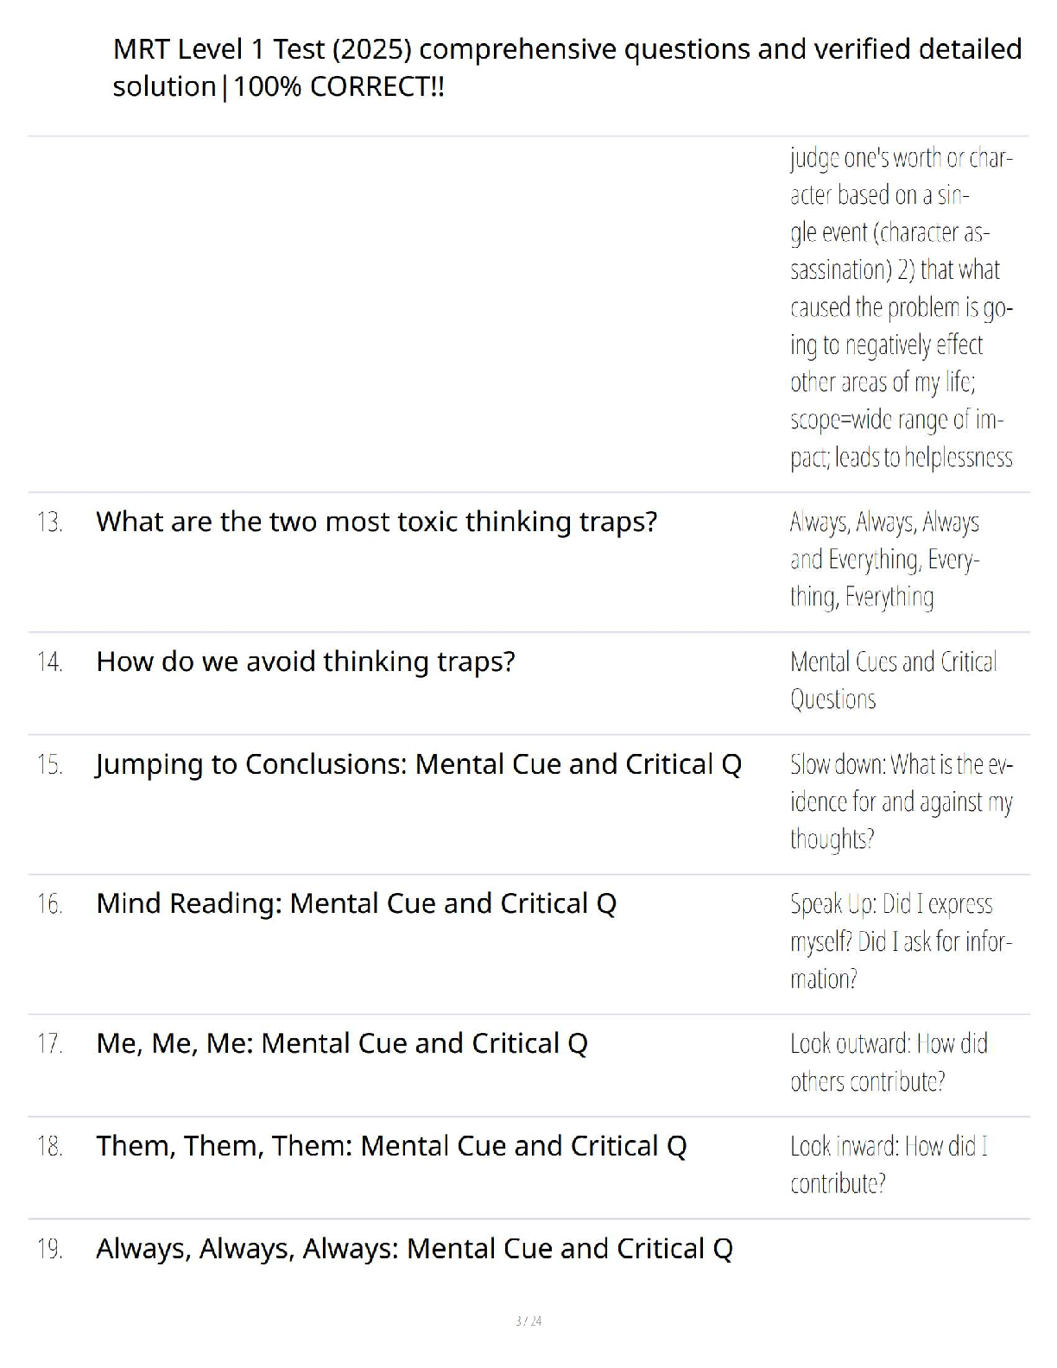1057x1368 pixels.
Task: Click the page number 3 / 24 footer
Action: (x=528, y=1320)
